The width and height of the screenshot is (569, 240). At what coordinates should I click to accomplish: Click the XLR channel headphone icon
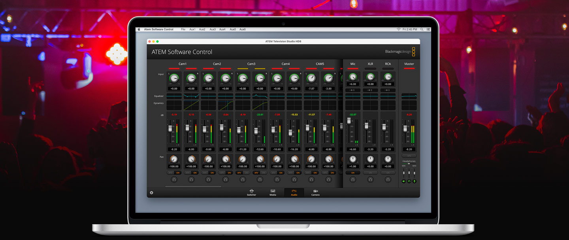point(370,180)
